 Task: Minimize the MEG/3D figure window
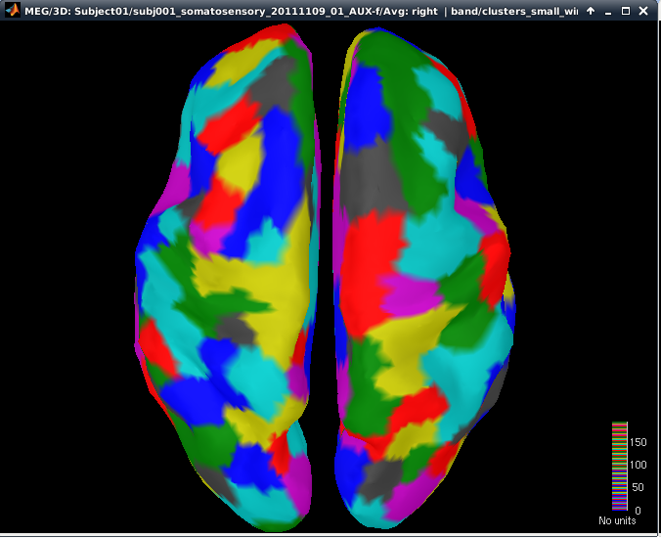click(x=607, y=10)
